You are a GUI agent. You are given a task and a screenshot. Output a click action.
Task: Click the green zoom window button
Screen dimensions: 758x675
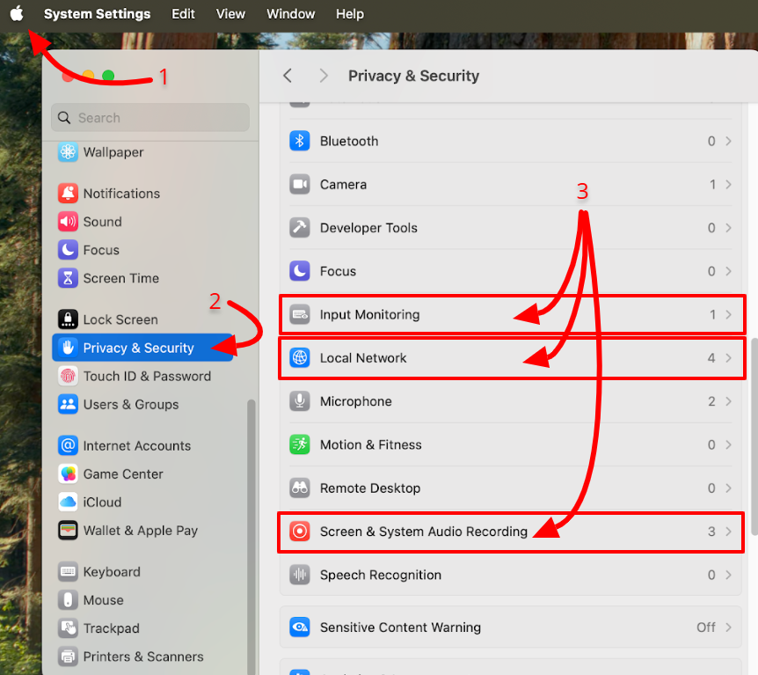tap(108, 76)
